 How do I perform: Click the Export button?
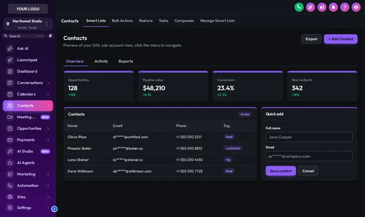(x=312, y=39)
